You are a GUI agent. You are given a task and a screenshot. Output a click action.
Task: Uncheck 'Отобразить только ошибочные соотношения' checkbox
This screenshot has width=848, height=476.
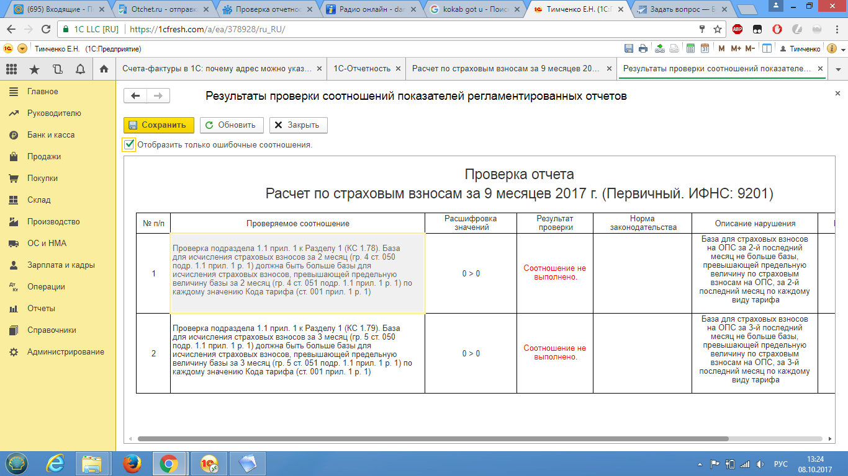[129, 145]
